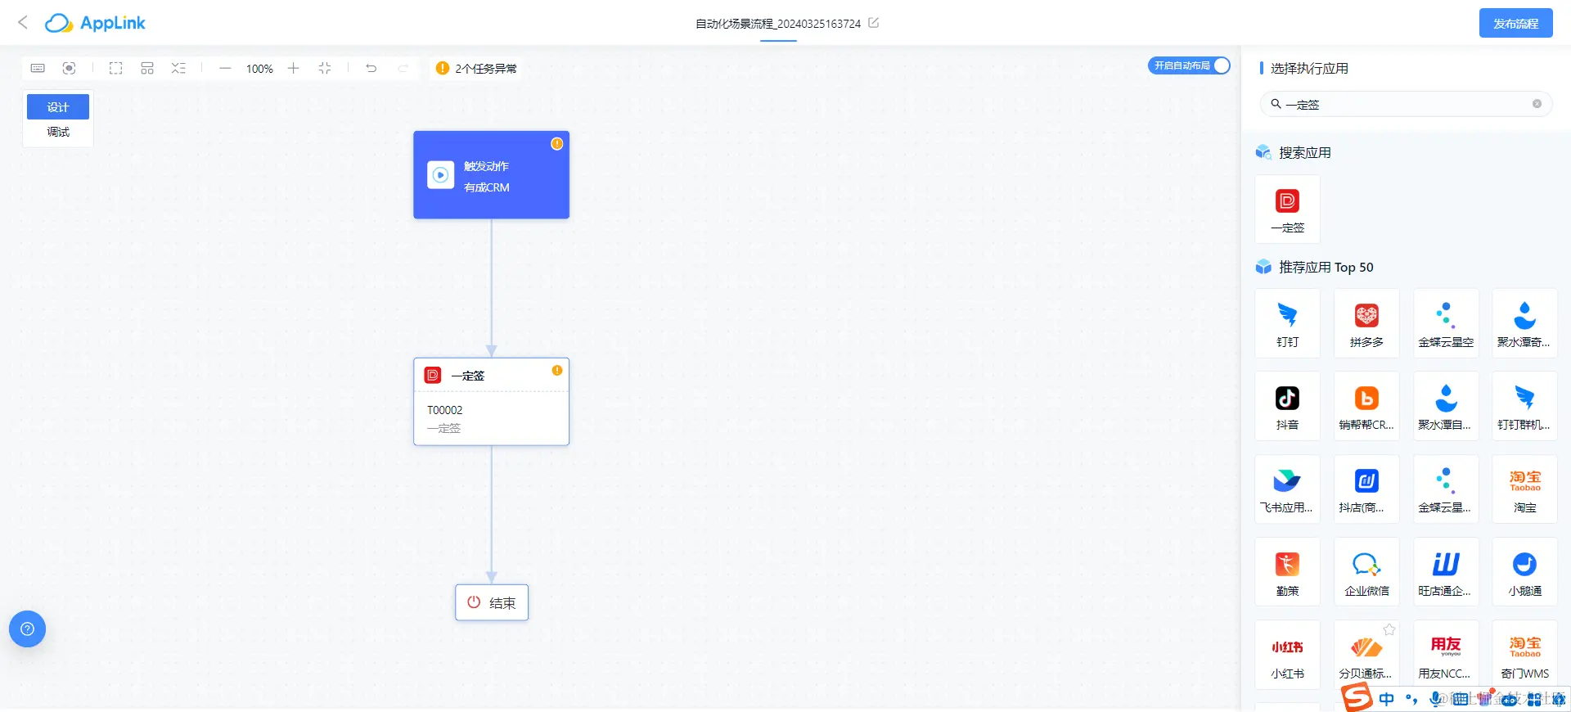Choose the 聚水潭自... app
Image resolution: width=1571 pixels, height=712 pixels.
1446,406
